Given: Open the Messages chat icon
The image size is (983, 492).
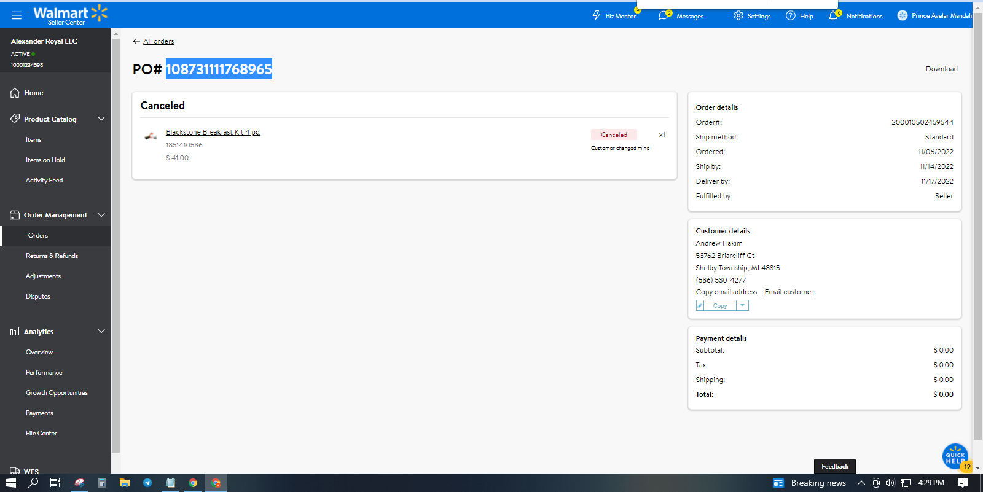Looking at the screenshot, I should 664,15.
